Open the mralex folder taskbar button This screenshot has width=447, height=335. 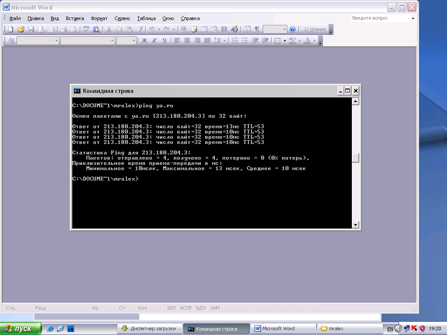350,328
